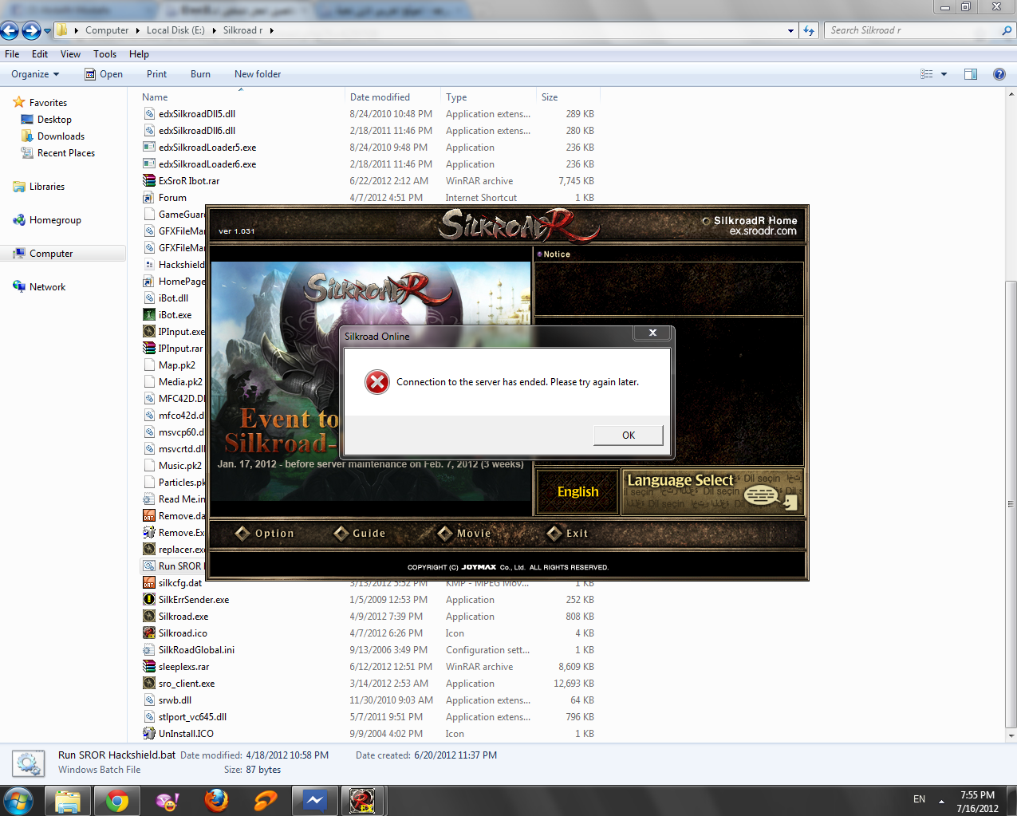
Task: Click Movie in the SilkroadR launcher
Action: [x=465, y=534]
